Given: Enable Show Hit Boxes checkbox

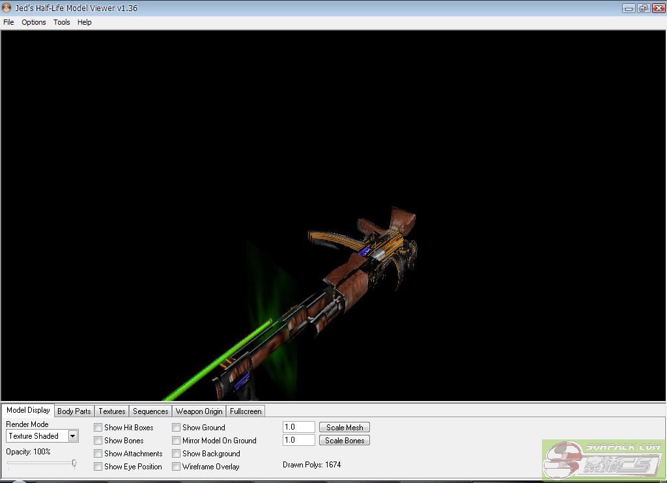Looking at the screenshot, I should point(98,428).
